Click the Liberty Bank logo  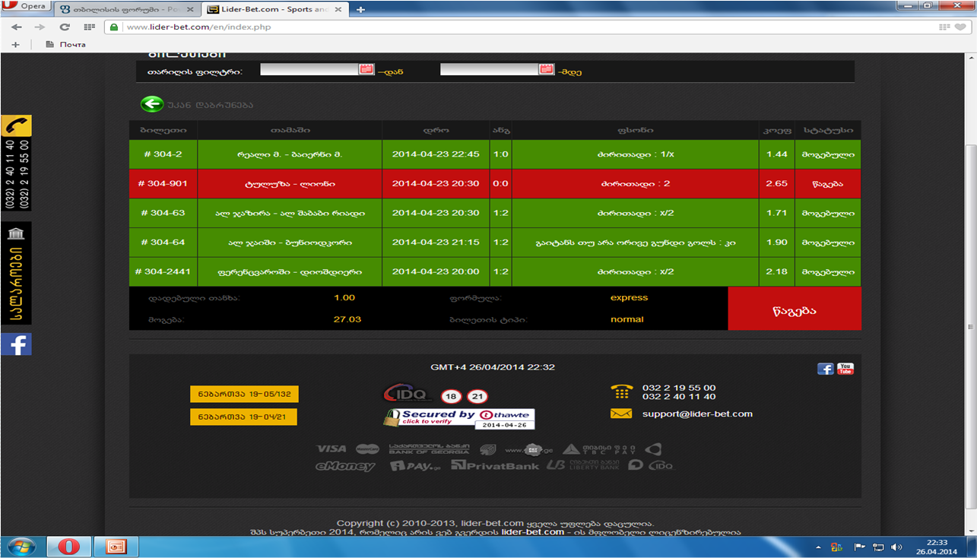point(583,465)
